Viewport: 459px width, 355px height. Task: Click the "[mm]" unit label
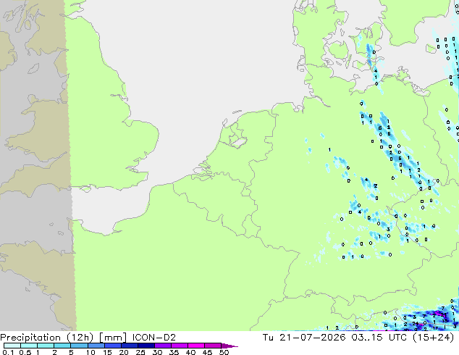[113, 338]
